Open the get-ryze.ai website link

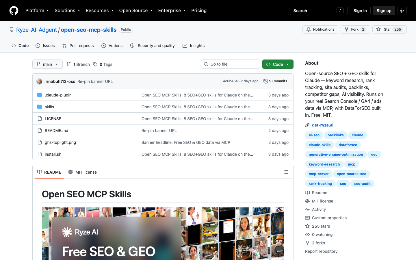pyautogui.click(x=323, y=125)
